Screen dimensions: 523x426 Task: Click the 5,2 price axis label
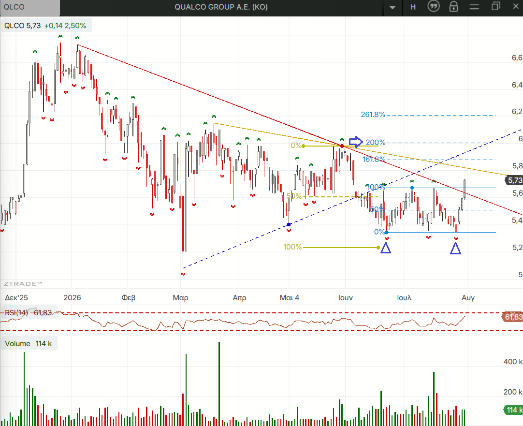517,248
